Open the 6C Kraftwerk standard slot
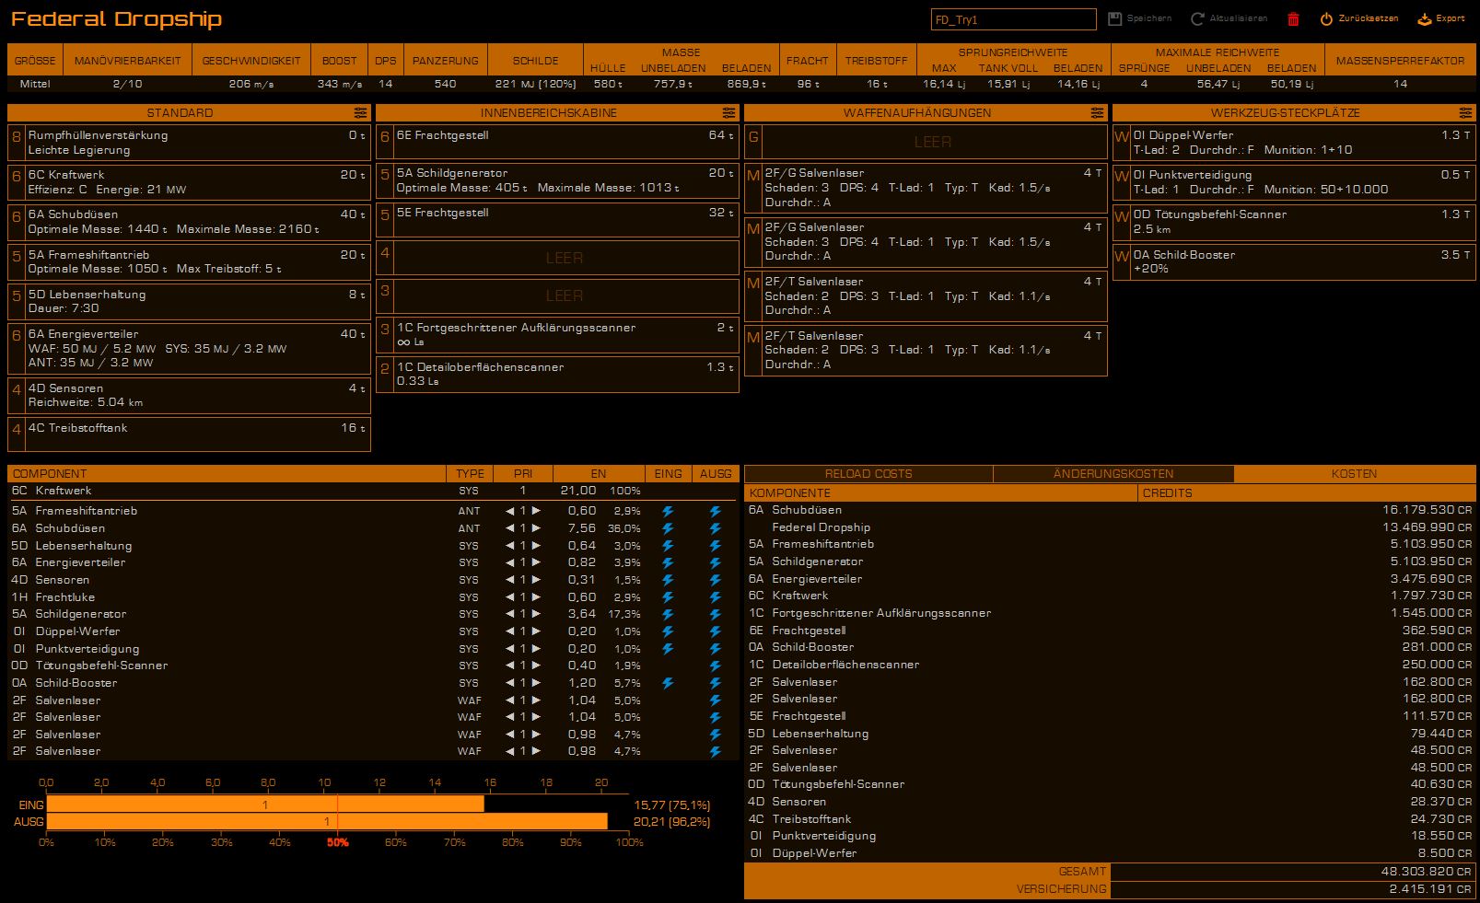This screenshot has height=903, width=1480. click(x=189, y=182)
